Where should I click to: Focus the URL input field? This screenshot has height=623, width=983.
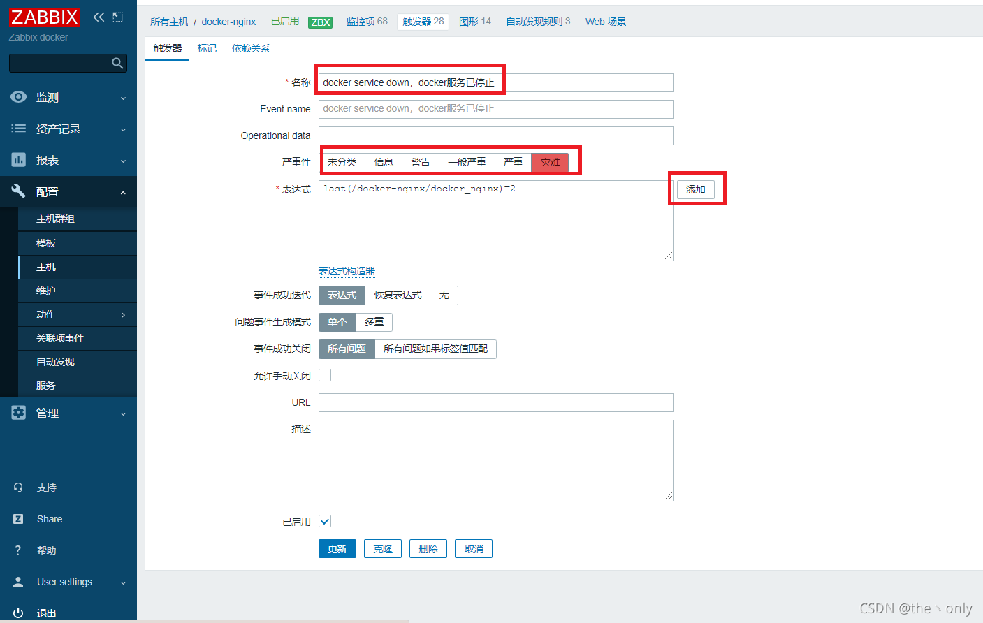coord(496,402)
